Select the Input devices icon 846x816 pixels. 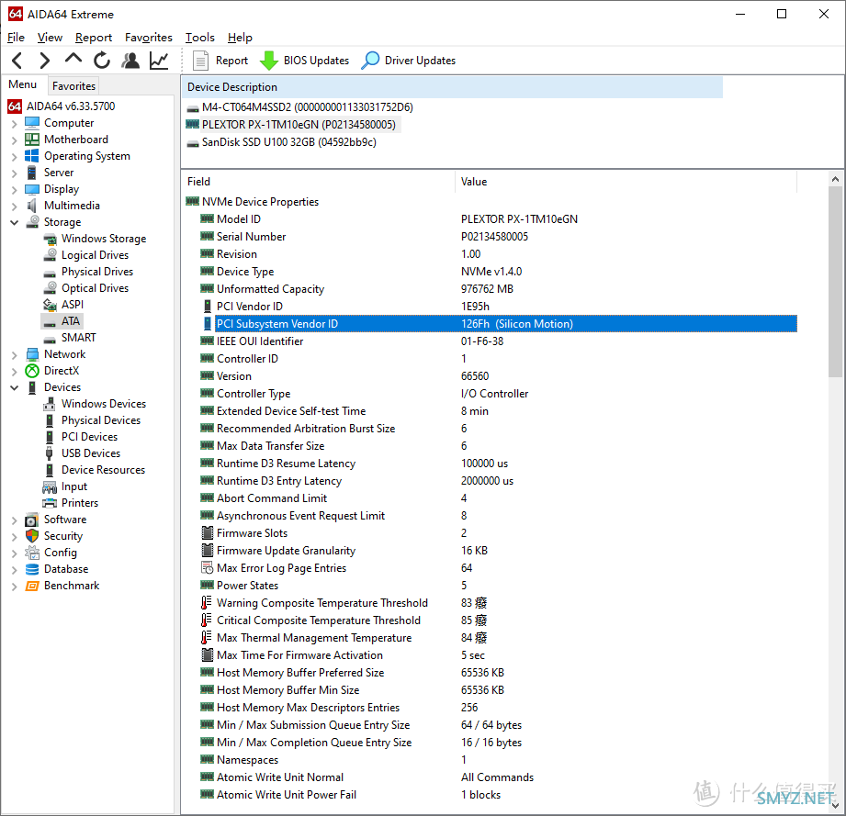[50, 486]
